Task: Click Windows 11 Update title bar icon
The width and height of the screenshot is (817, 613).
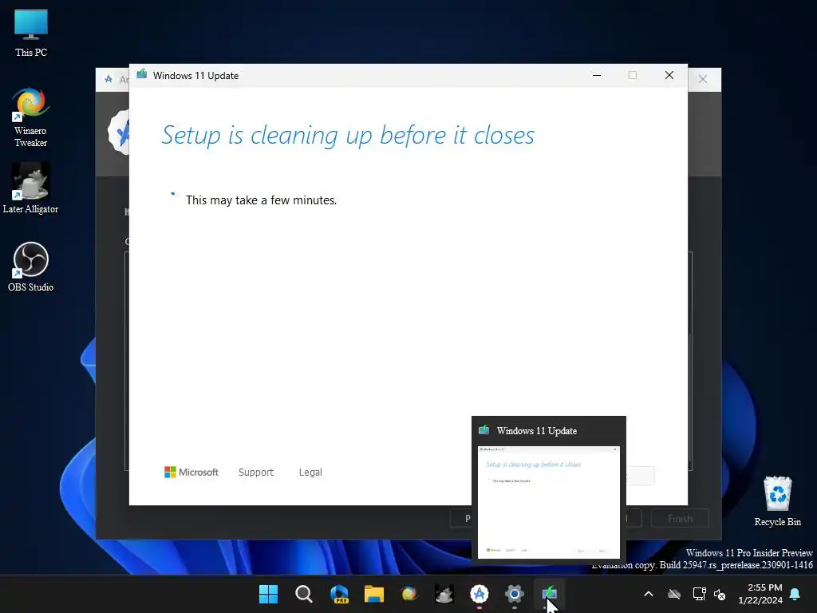Action: click(142, 74)
